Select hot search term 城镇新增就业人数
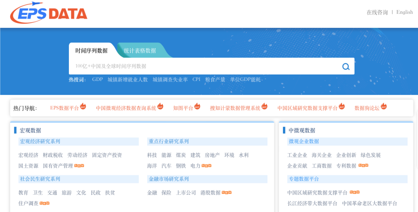This screenshot has height=212, width=418. tap(128, 80)
